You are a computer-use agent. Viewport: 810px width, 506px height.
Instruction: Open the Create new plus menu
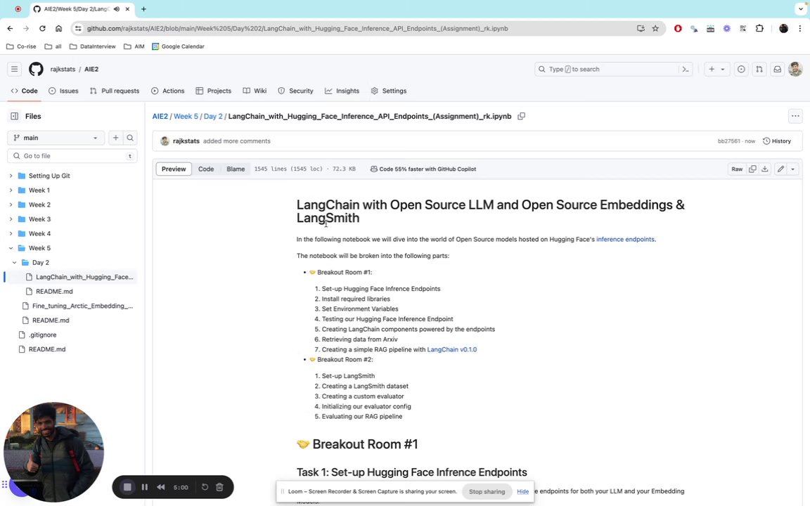pyautogui.click(x=716, y=69)
